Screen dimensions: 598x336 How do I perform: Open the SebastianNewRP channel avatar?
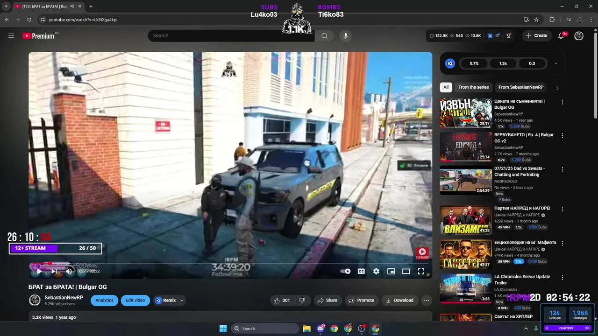pos(35,300)
